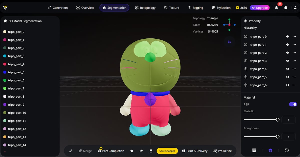Switch to the Retopology tab
Screen dimensions: 300x157
click(x=145, y=8)
